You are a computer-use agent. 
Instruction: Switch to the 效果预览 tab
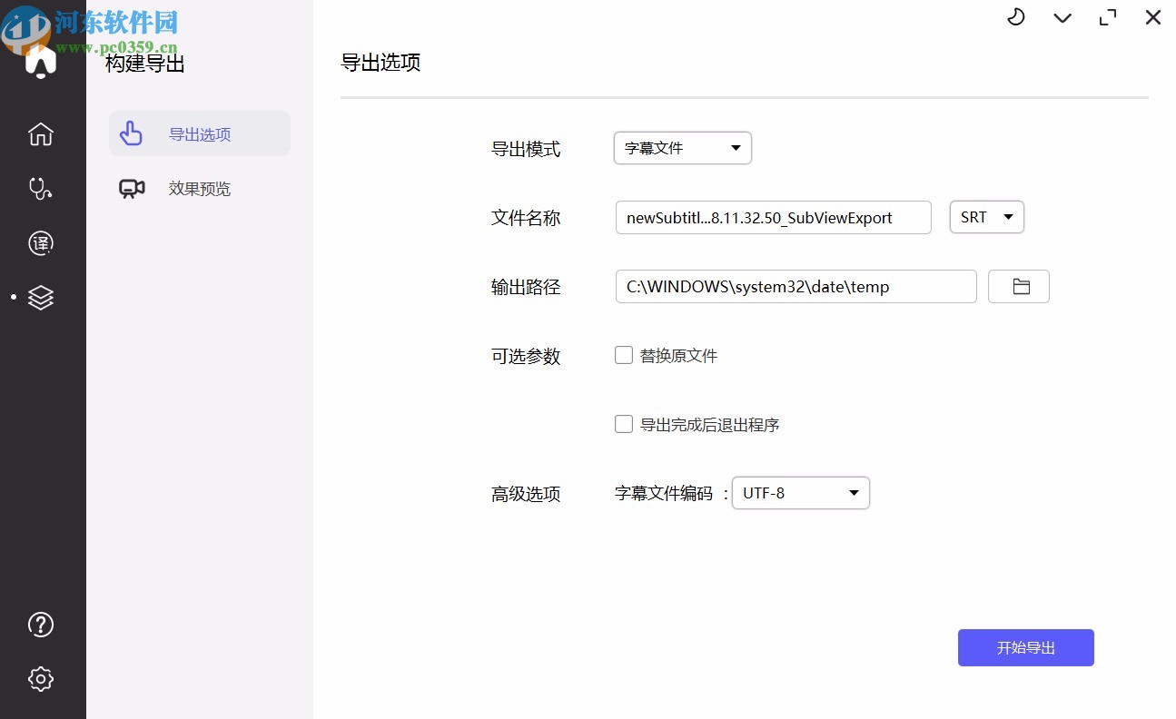(x=200, y=189)
